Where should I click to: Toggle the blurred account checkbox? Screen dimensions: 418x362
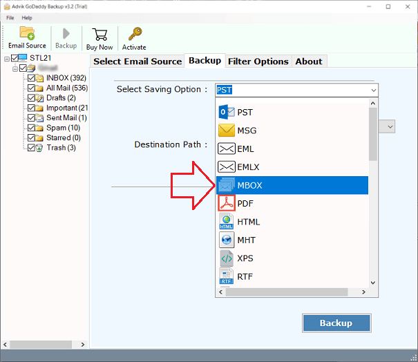pos(23,68)
